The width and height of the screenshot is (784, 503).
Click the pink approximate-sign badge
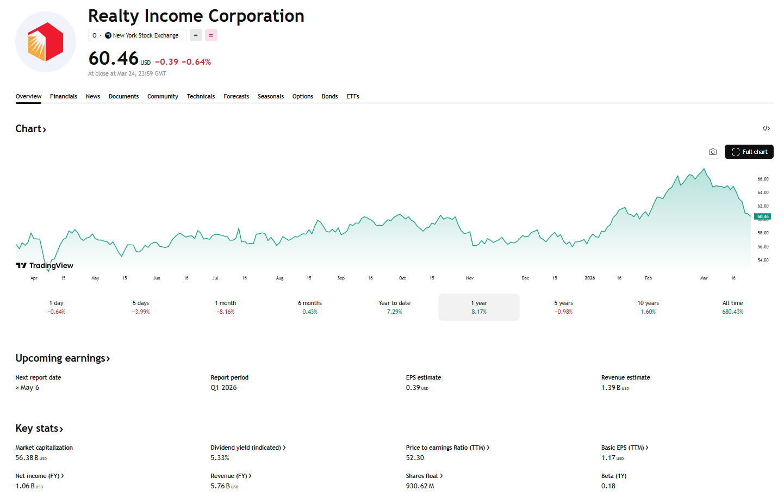tap(211, 35)
